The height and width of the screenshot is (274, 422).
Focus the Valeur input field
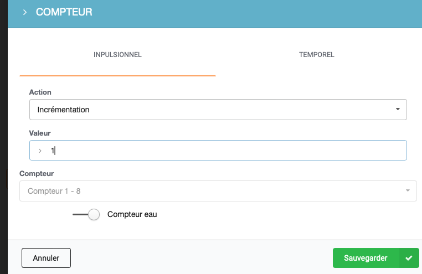click(x=218, y=151)
